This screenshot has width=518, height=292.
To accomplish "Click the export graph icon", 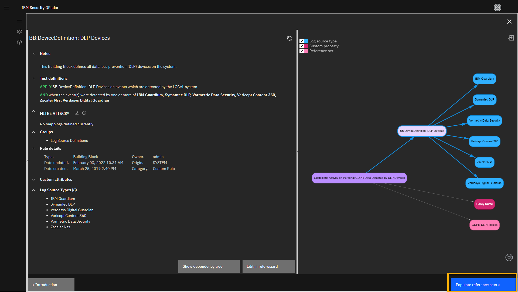I will click(x=511, y=38).
